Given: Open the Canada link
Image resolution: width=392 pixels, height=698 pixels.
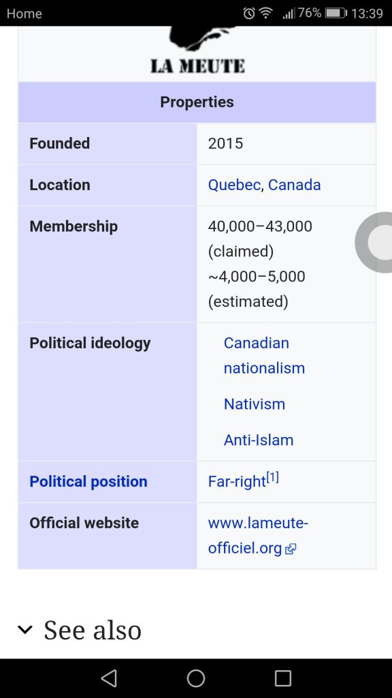Looking at the screenshot, I should click(294, 185).
